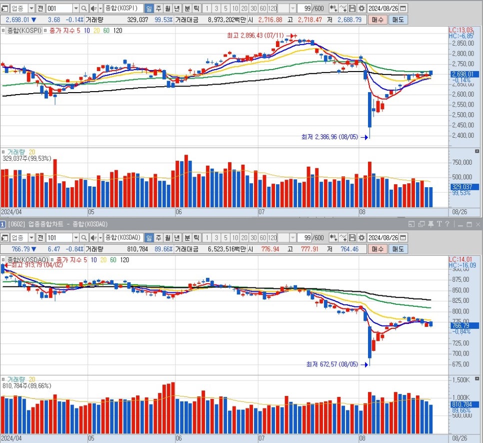Open the 101 code dropdown in KOSDAQ toolbar
The image size is (483, 443).
76,238
